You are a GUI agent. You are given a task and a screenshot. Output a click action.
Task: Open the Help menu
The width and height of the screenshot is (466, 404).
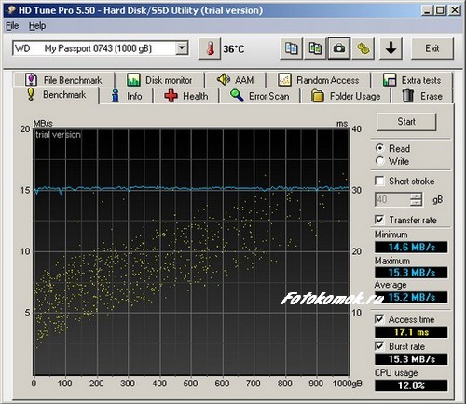point(37,26)
